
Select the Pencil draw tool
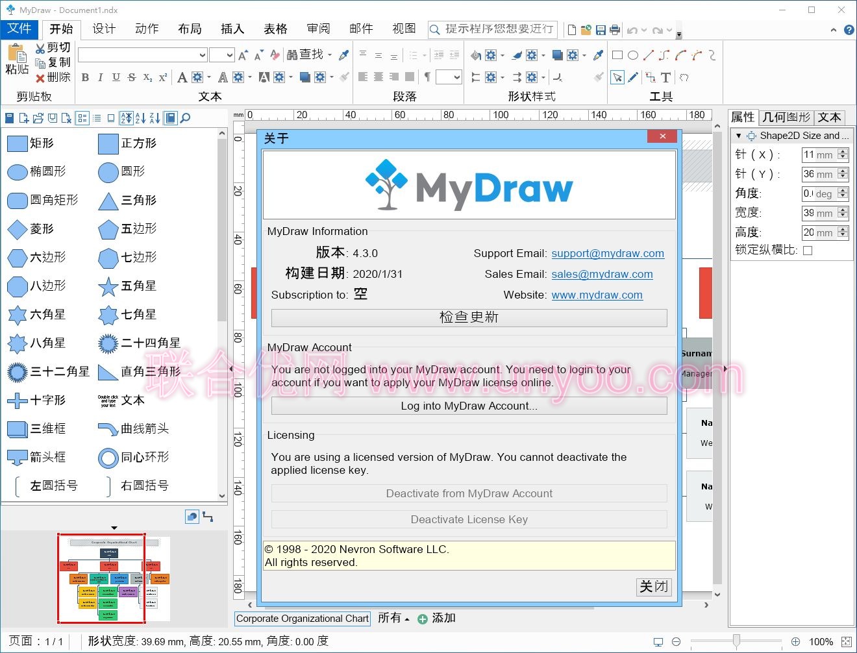pos(633,77)
